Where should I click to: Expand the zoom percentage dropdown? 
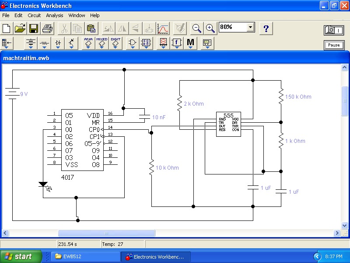[x=250, y=27]
